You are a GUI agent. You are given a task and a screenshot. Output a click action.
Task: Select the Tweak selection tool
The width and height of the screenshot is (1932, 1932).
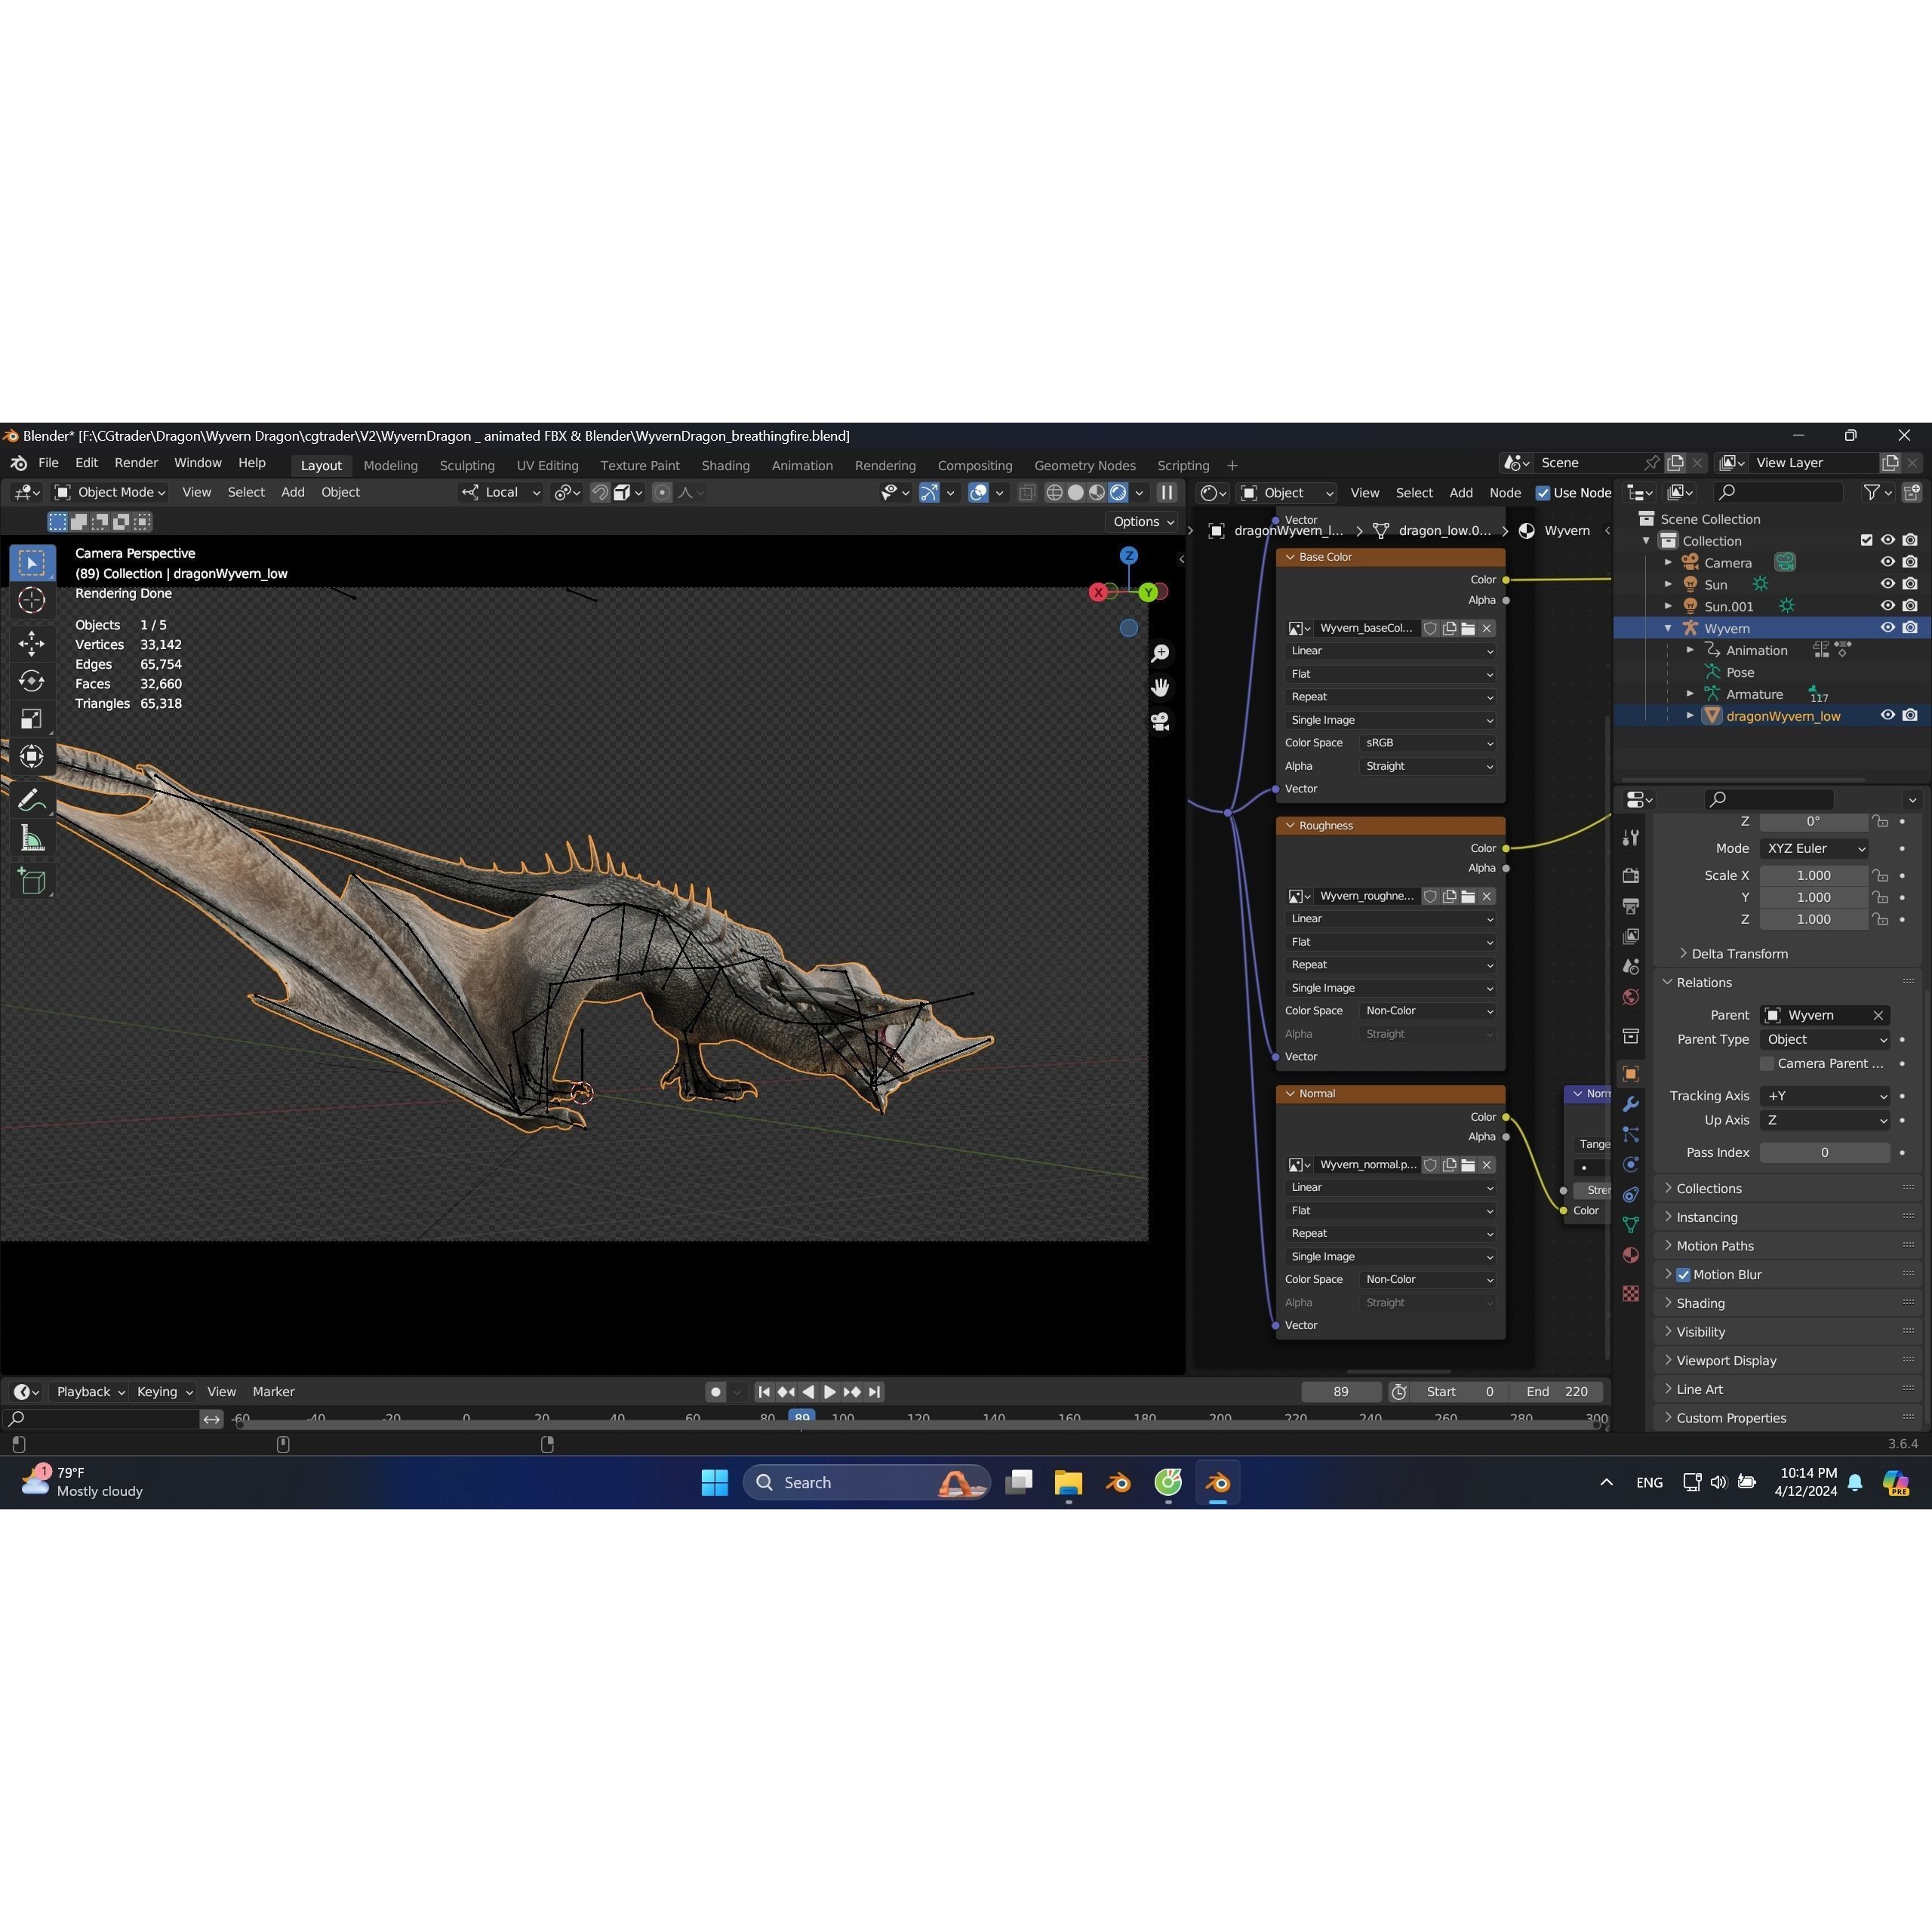pyautogui.click(x=32, y=562)
